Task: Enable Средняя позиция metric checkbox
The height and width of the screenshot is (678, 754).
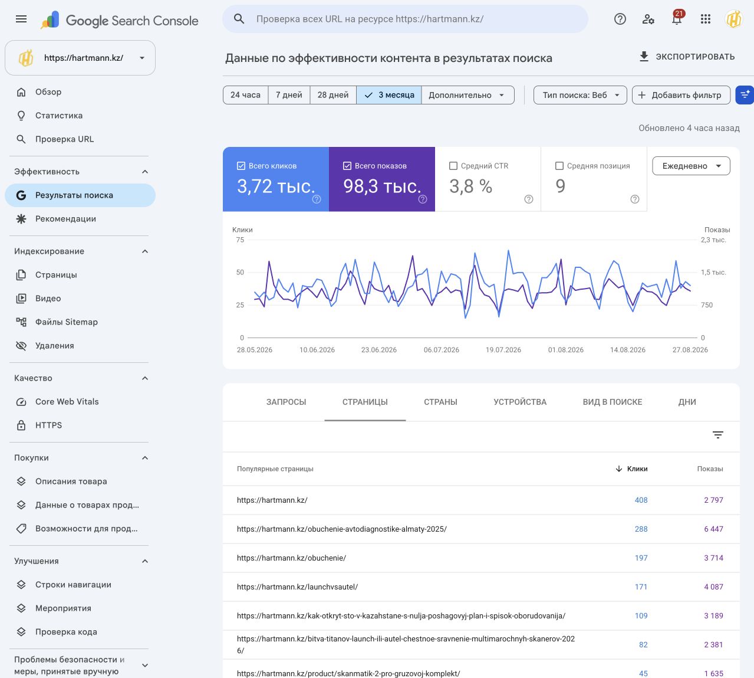Action: (559, 166)
